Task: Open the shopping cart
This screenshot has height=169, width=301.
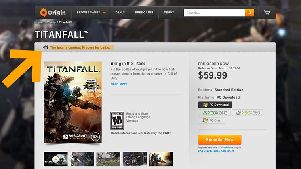Action: click(267, 13)
